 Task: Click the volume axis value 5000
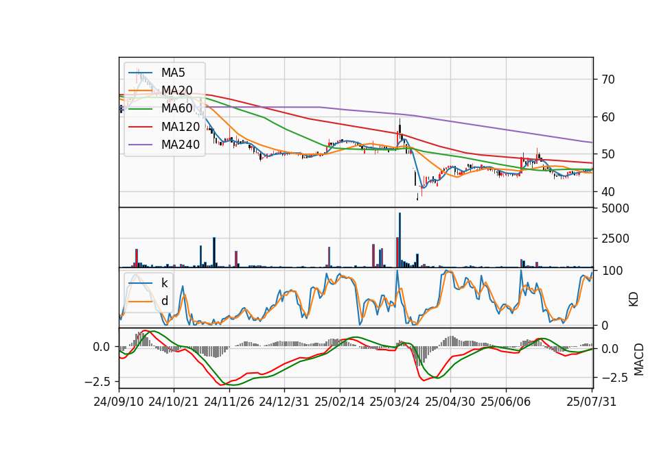(615, 208)
